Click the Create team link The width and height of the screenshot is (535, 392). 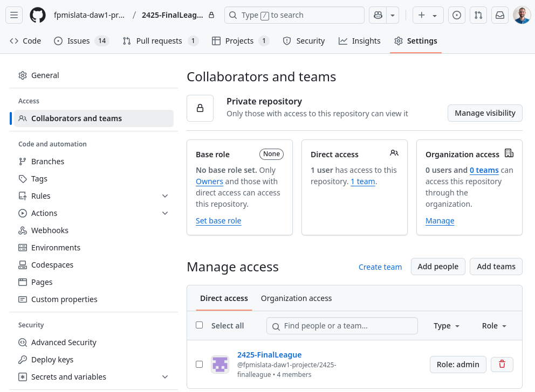(380, 267)
